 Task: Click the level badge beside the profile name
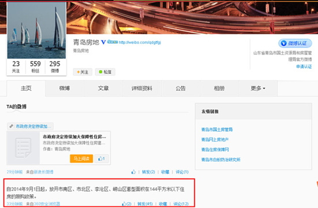click(x=113, y=42)
